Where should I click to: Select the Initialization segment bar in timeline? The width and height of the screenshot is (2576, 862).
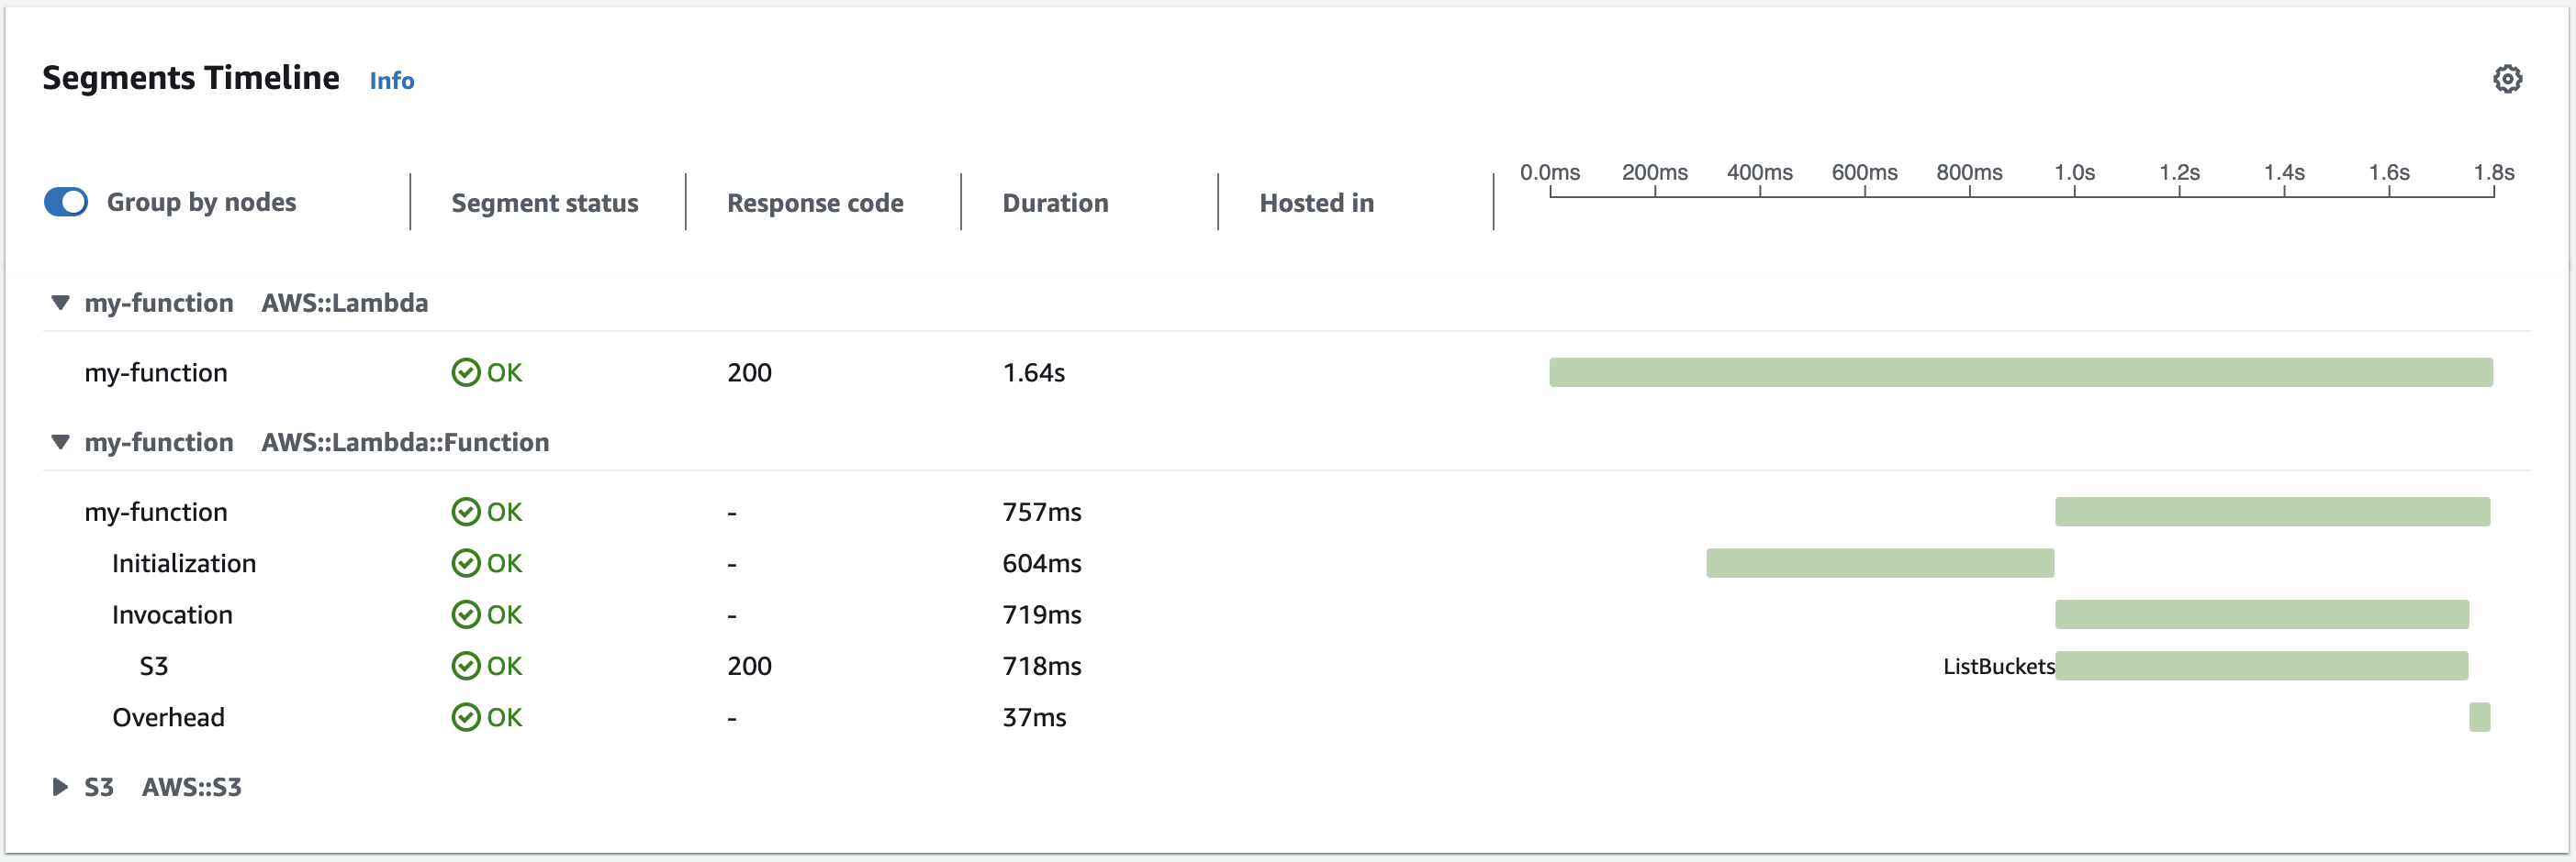tap(1879, 563)
